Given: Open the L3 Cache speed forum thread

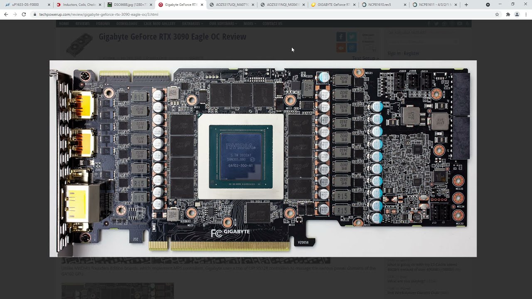Looking at the screenshot, I should click(422, 267).
